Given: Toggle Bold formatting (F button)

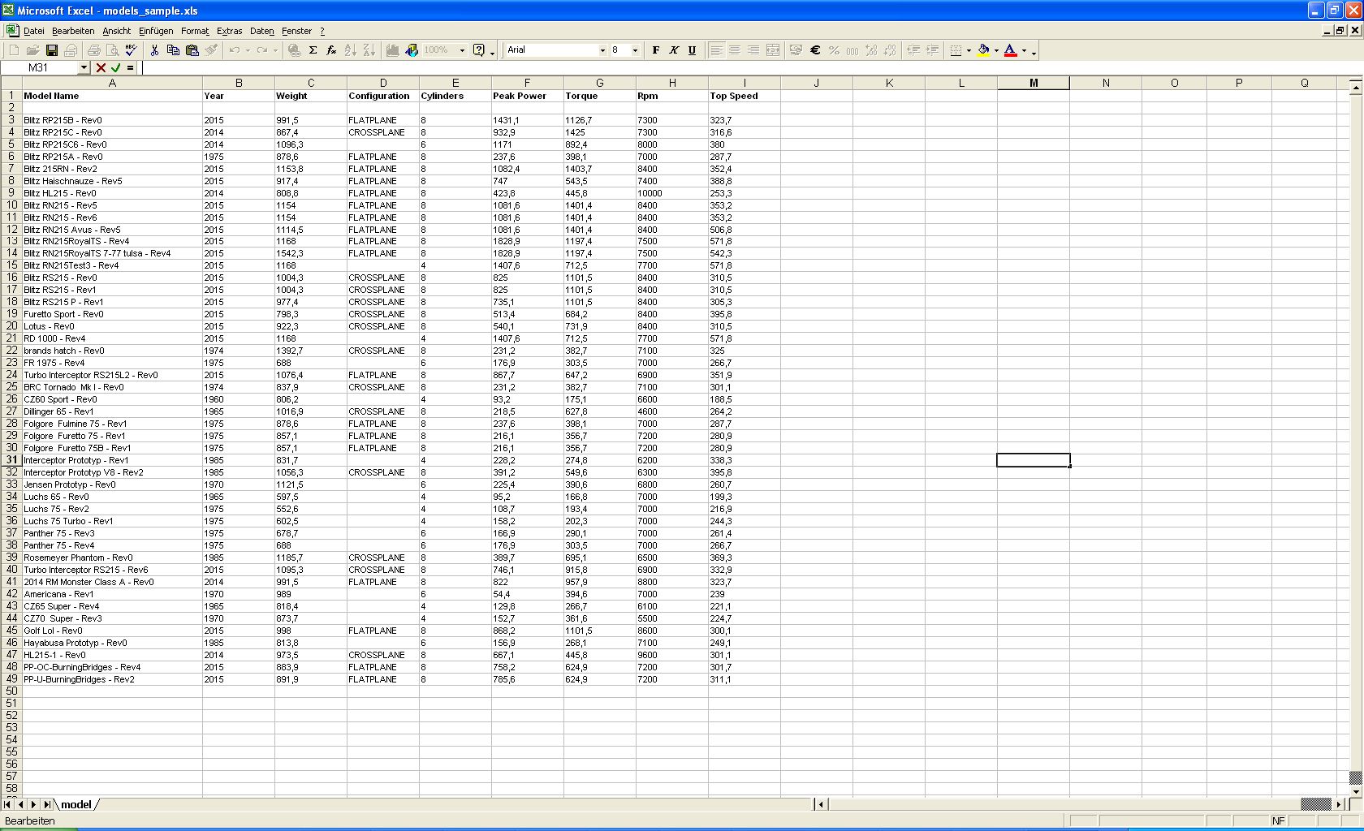Looking at the screenshot, I should click(x=656, y=50).
